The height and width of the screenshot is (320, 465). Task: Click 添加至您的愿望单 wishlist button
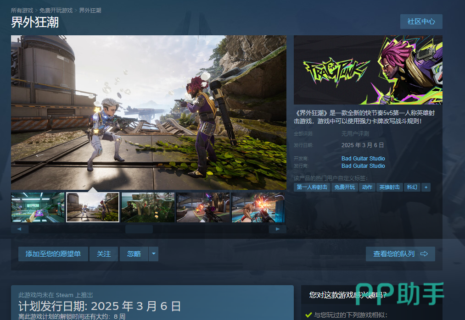[x=53, y=254]
